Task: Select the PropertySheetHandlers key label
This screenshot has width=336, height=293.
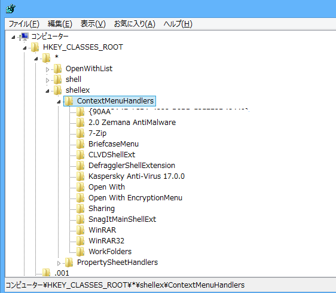Action: 117,263
